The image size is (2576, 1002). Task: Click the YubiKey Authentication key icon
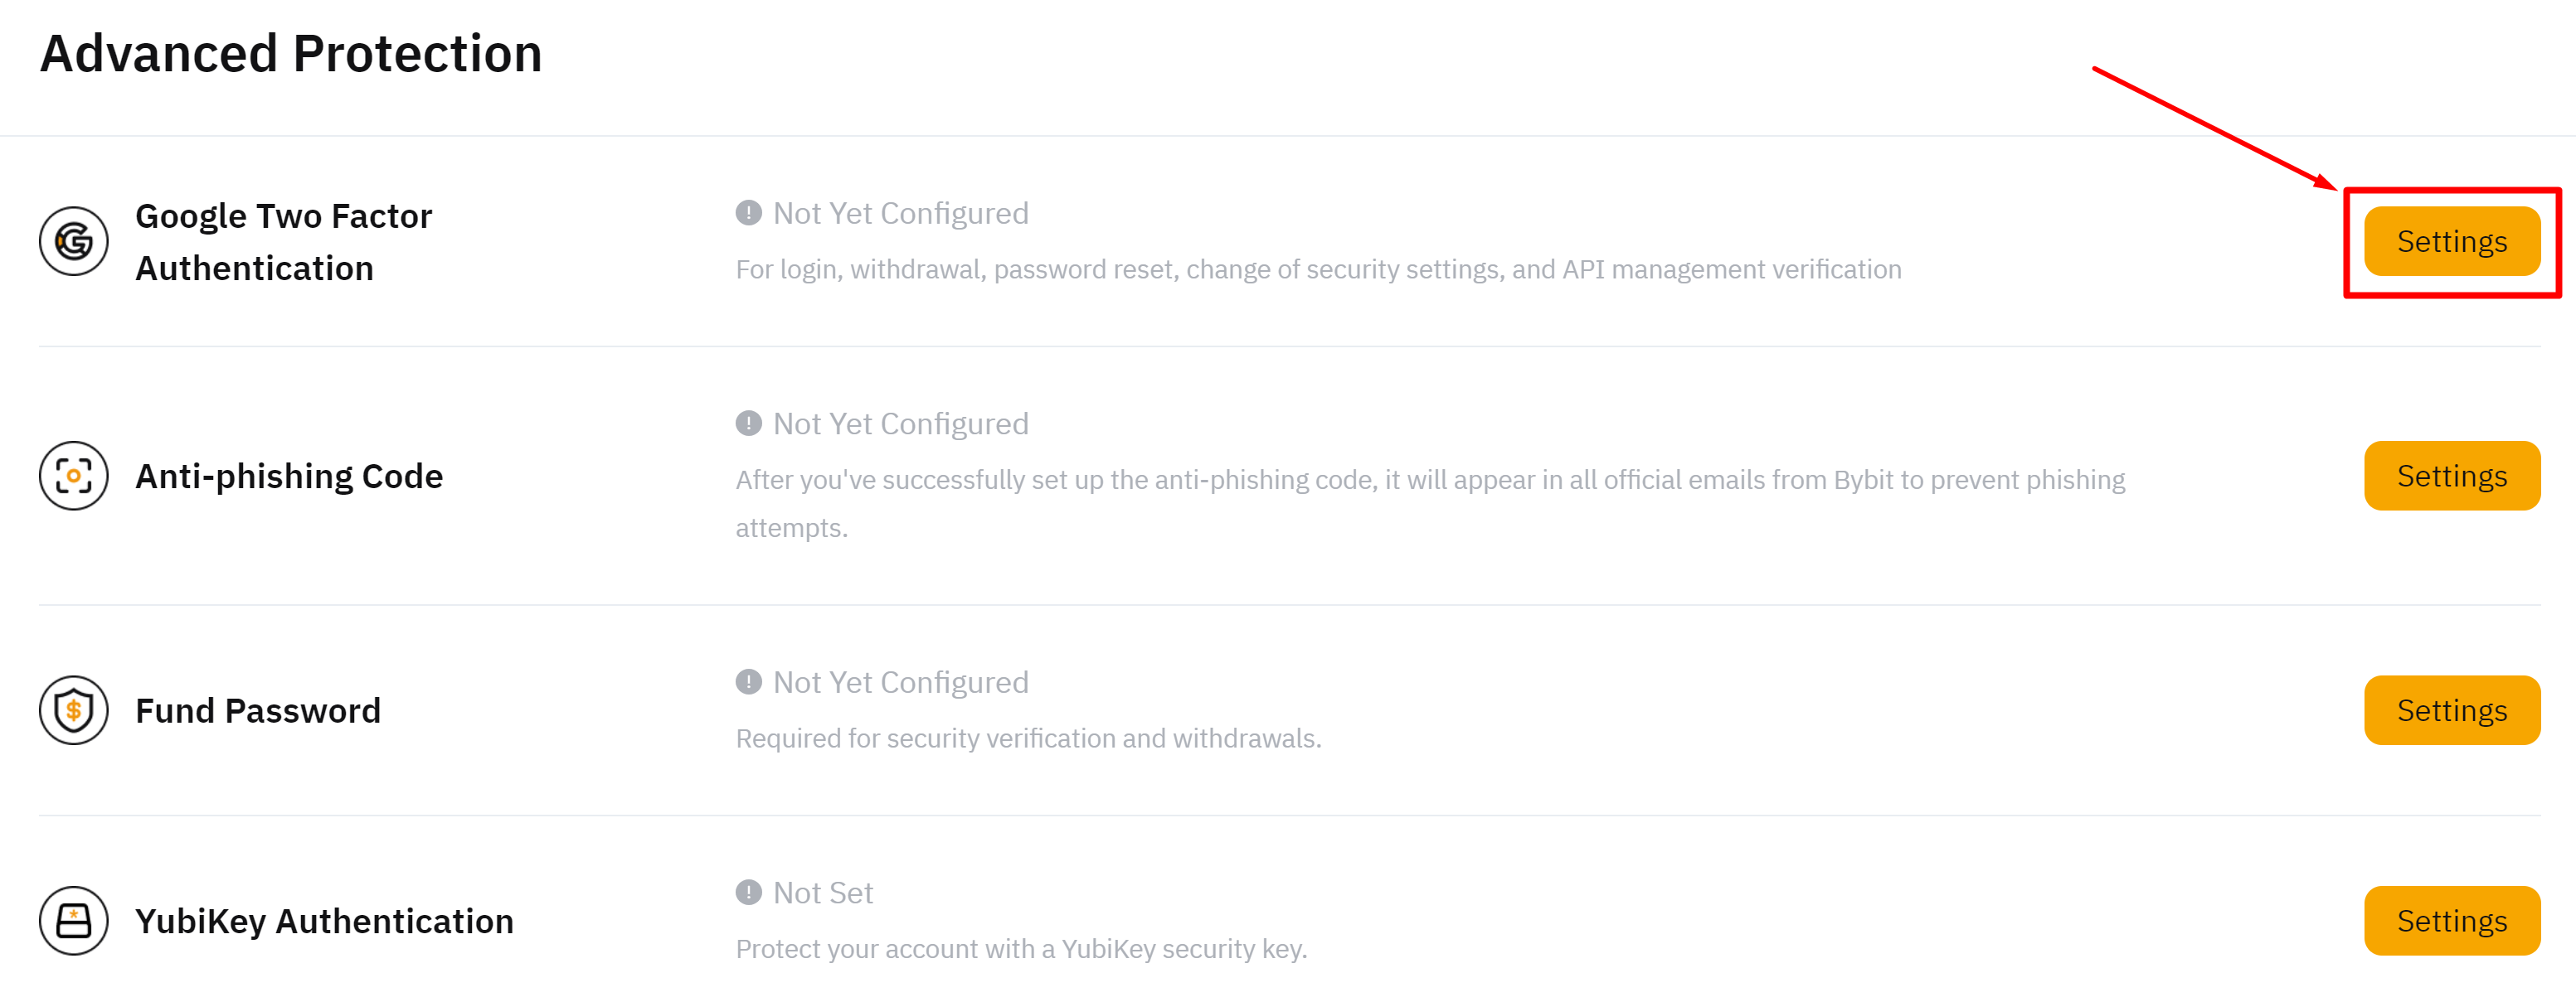[73, 920]
